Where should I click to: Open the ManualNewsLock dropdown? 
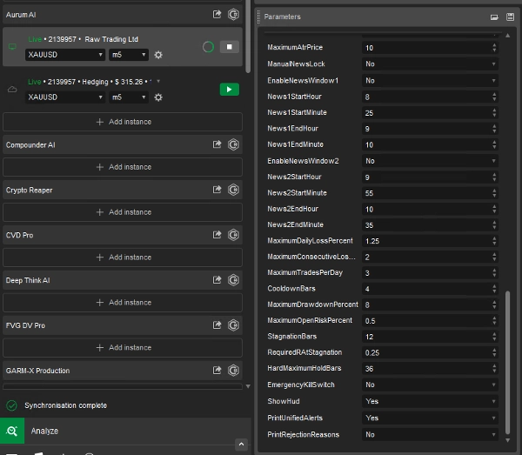[x=430, y=64]
